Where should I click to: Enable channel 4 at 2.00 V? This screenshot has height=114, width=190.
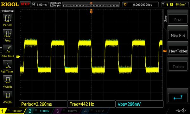pyautogui.click(x=94, y=111)
